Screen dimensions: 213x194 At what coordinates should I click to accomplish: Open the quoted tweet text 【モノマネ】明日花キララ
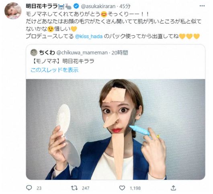coord(63,61)
